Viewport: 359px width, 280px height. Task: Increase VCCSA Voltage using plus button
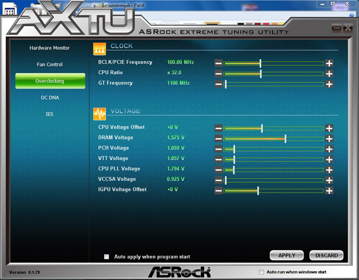(329, 180)
